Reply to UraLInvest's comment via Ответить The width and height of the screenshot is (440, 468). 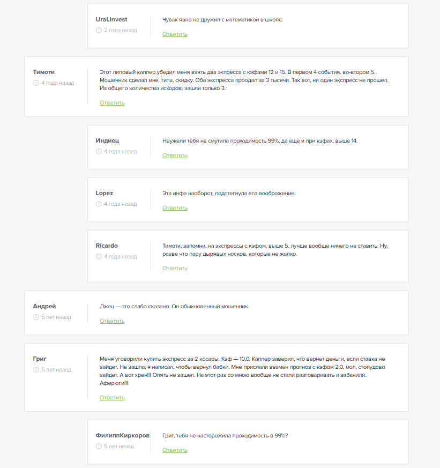pos(175,34)
